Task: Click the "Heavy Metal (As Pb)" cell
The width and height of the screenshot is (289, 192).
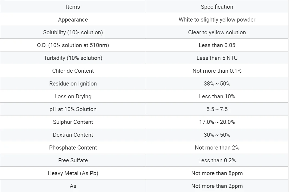Action: (73, 173)
